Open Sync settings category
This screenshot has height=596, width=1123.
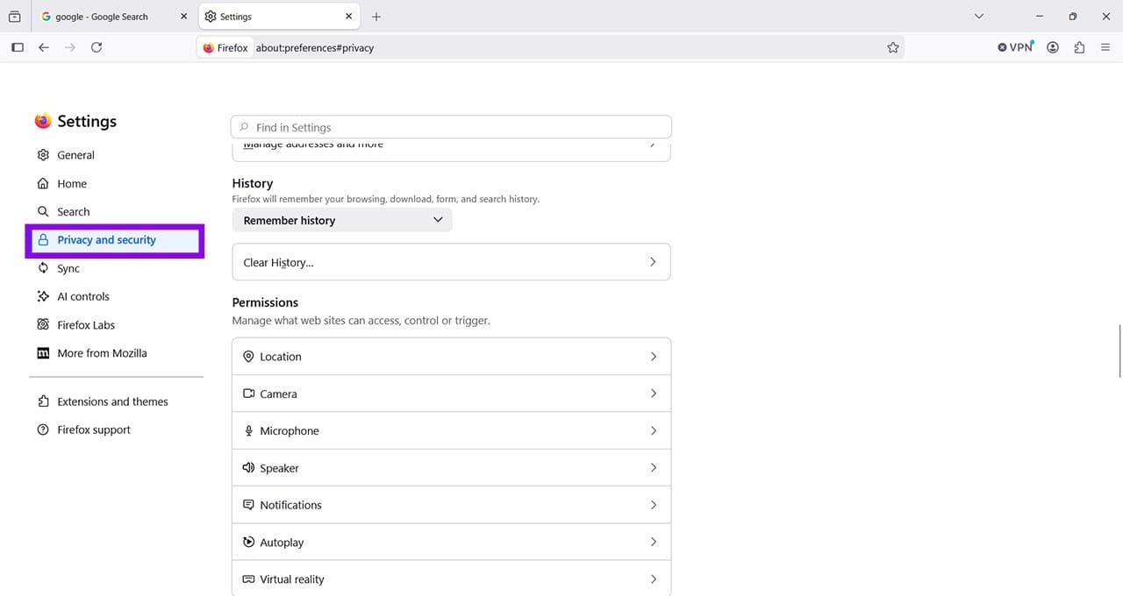114,268
